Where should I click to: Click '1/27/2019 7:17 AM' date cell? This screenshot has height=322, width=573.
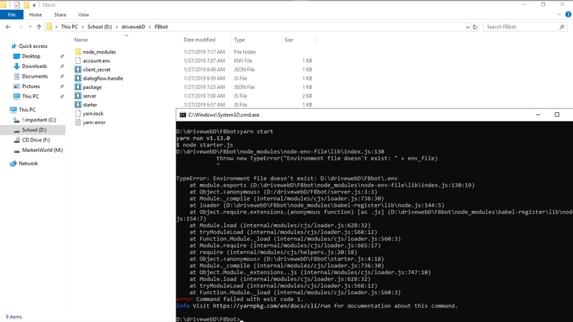pyautogui.click(x=204, y=52)
